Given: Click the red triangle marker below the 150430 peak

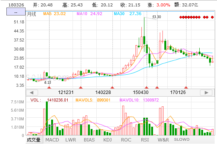Looking at the screenshot, I should (146, 88).
